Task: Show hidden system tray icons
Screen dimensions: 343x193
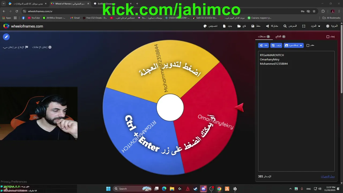Action: [x=290, y=189]
